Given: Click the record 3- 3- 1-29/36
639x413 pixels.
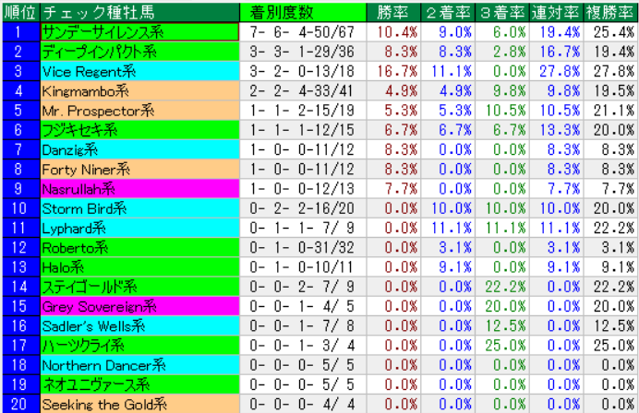Looking at the screenshot, I should [302, 52].
